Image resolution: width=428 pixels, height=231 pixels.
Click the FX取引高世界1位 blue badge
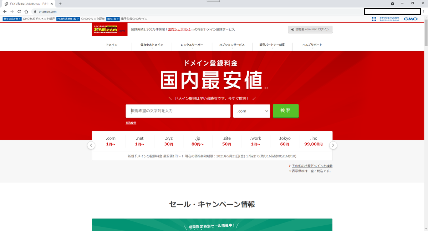pos(68,19)
